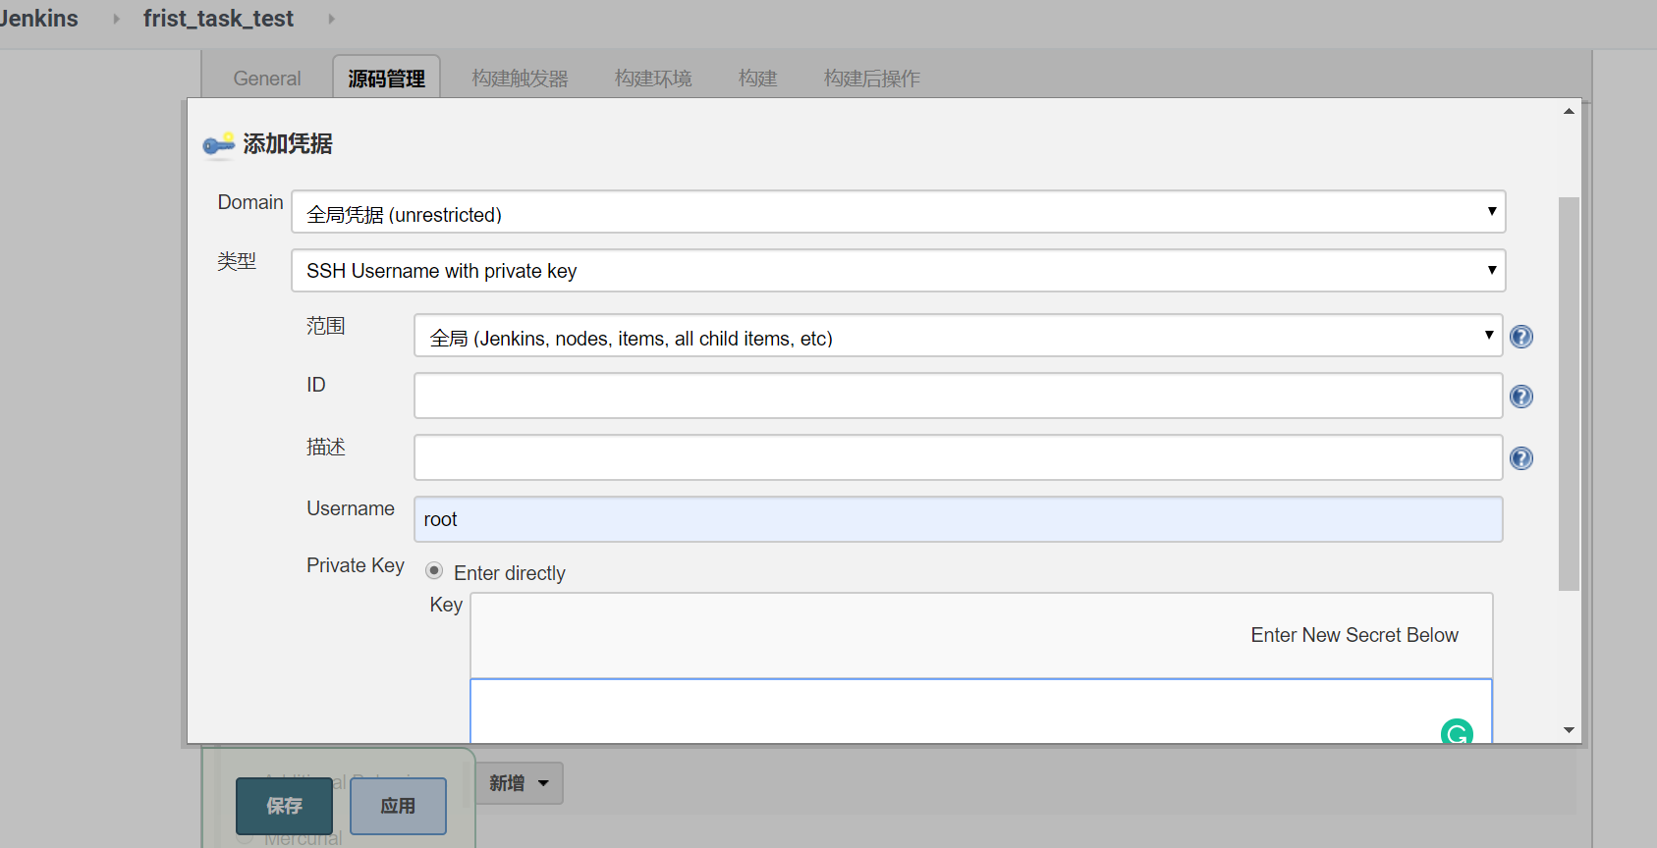Image resolution: width=1657 pixels, height=848 pixels.
Task: Open the Domain dropdown
Action: point(898,213)
